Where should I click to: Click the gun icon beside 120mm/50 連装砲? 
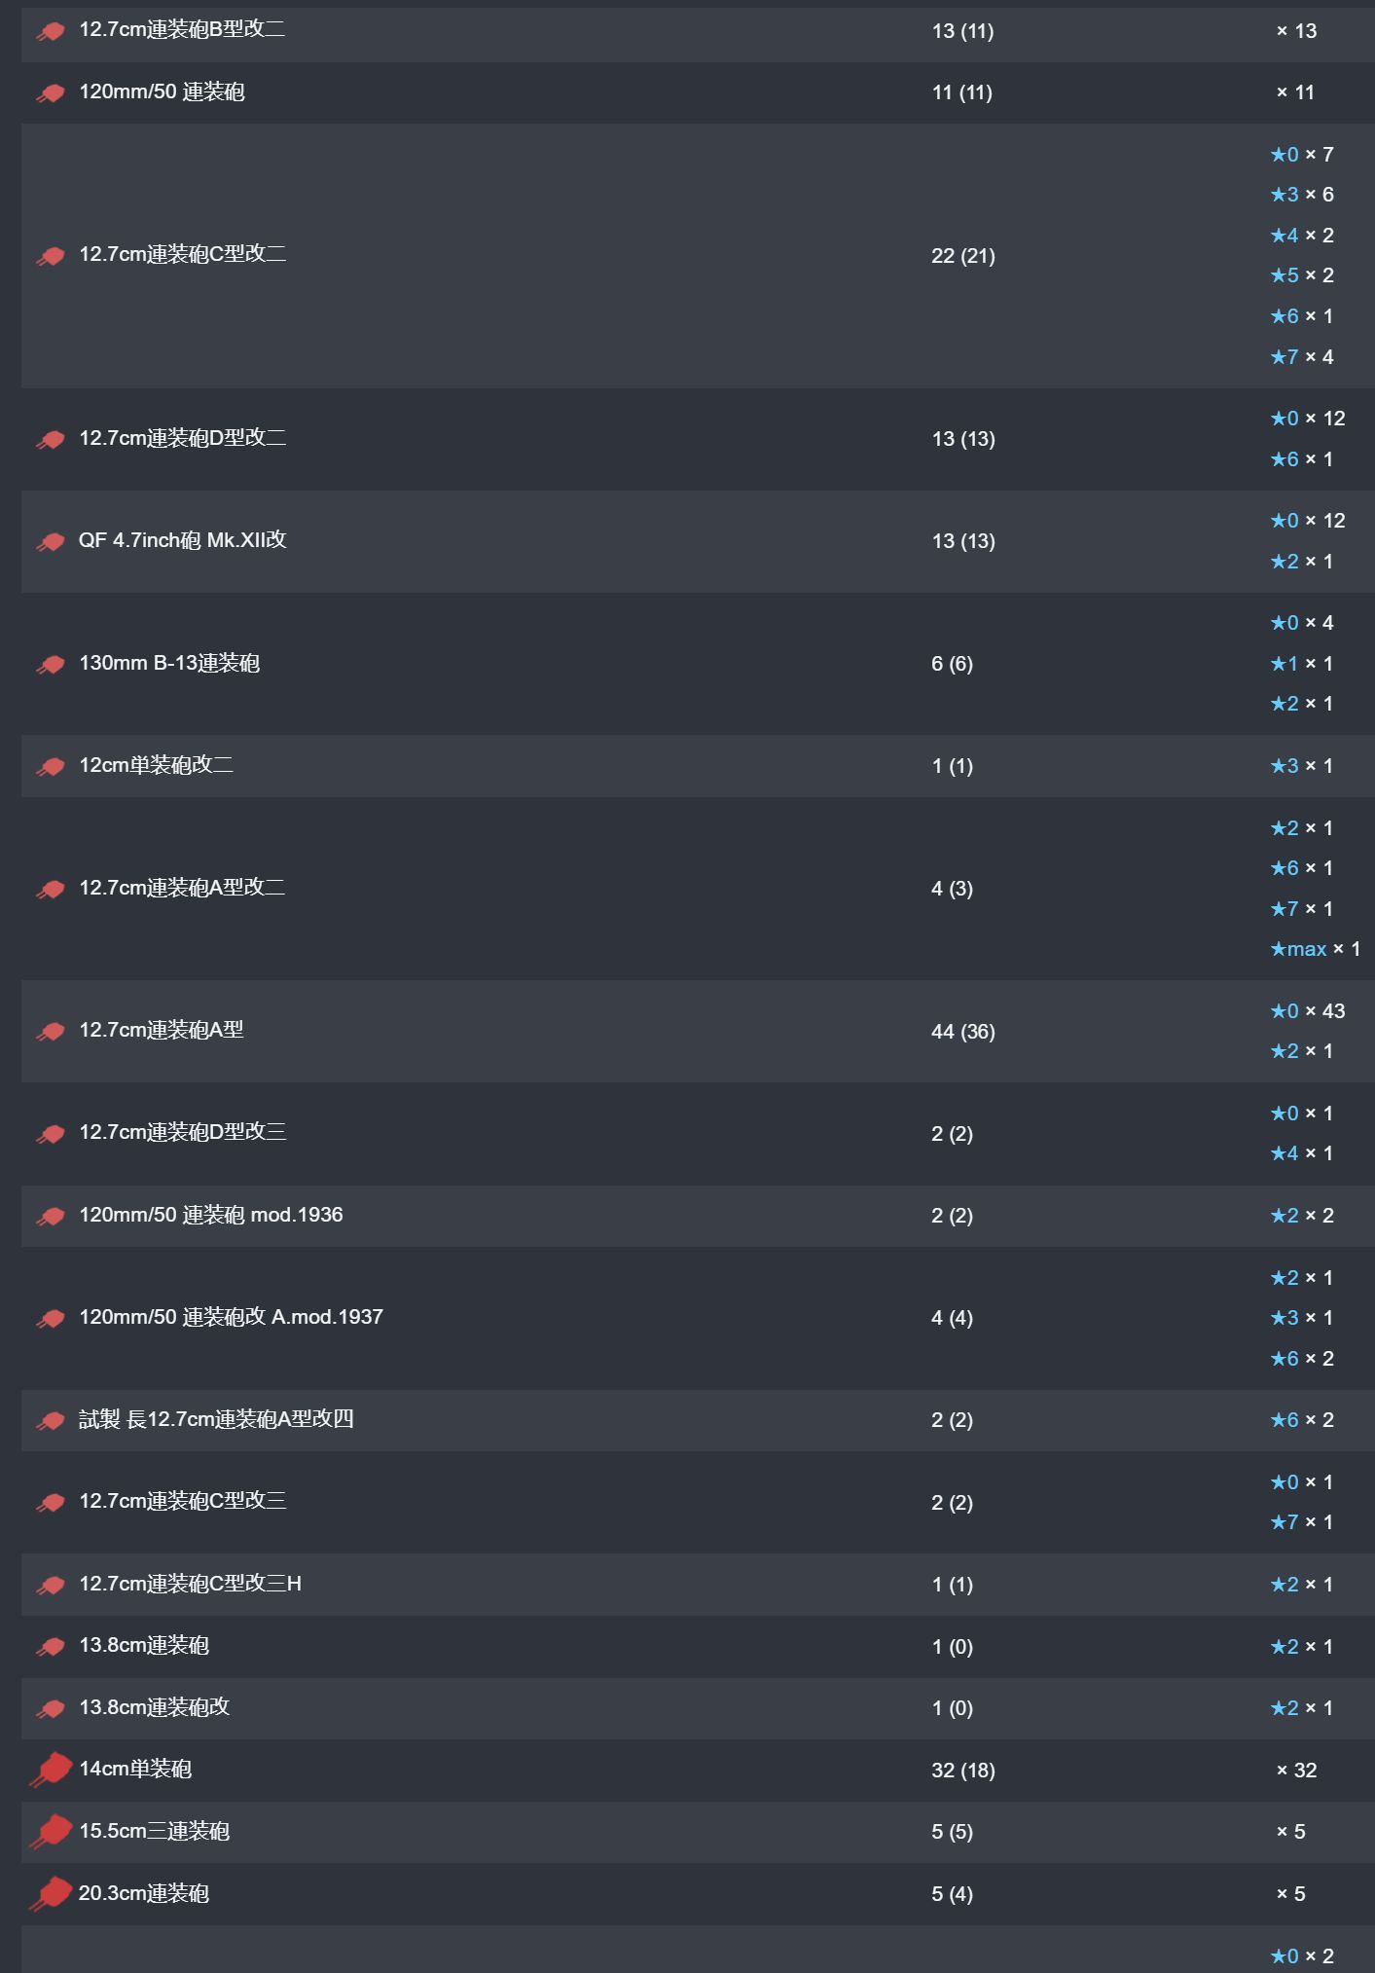tap(51, 93)
